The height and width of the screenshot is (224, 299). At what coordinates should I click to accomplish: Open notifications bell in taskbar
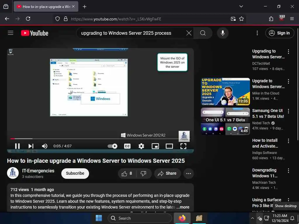pyautogui.click(x=292, y=218)
